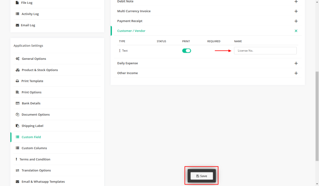Click the Shipping Label icon
Viewport: 319px width, 186px height.
click(18, 126)
